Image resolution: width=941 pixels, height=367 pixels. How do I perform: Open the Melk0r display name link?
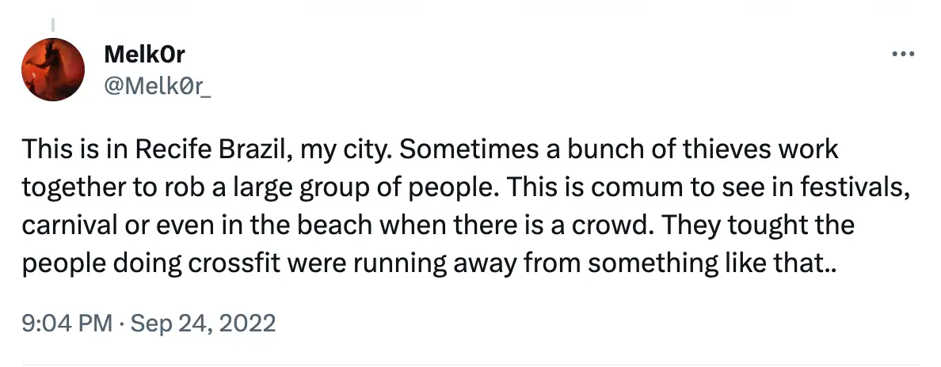145,55
